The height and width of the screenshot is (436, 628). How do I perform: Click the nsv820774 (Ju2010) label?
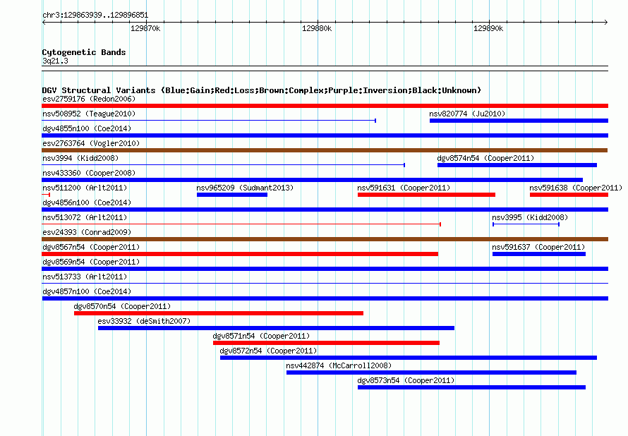pos(467,114)
